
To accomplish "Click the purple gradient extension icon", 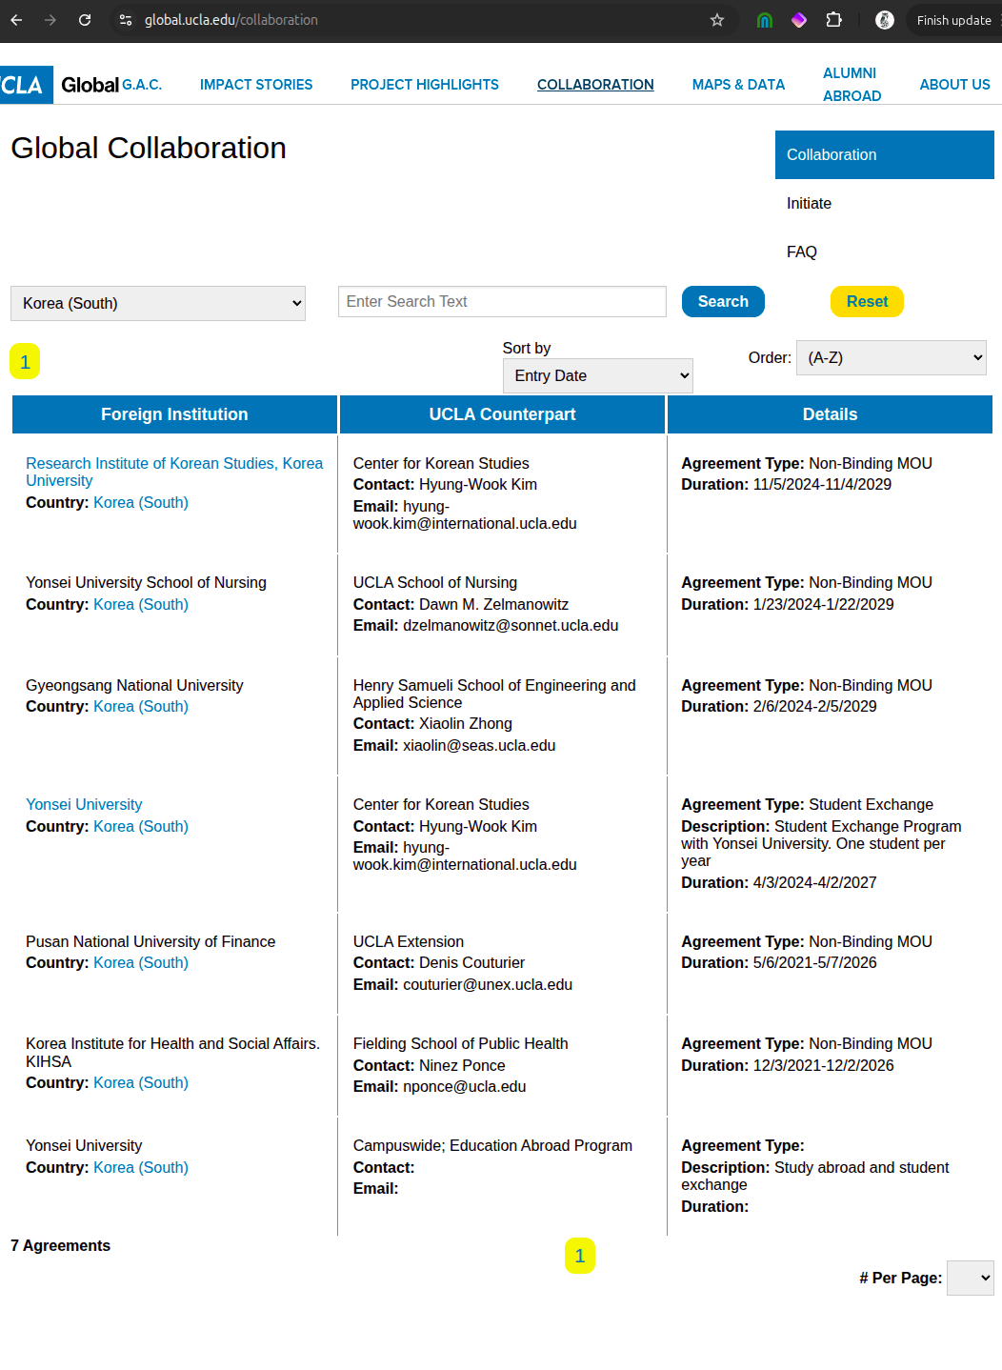I will [x=798, y=20].
